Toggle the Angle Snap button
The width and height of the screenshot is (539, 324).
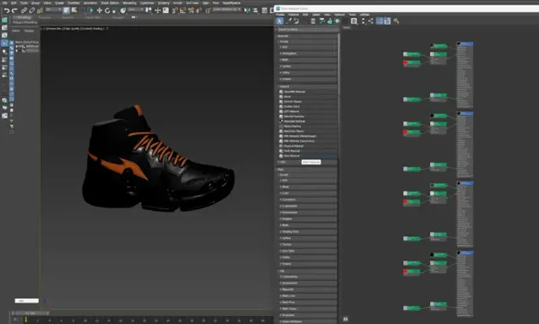click(183, 11)
